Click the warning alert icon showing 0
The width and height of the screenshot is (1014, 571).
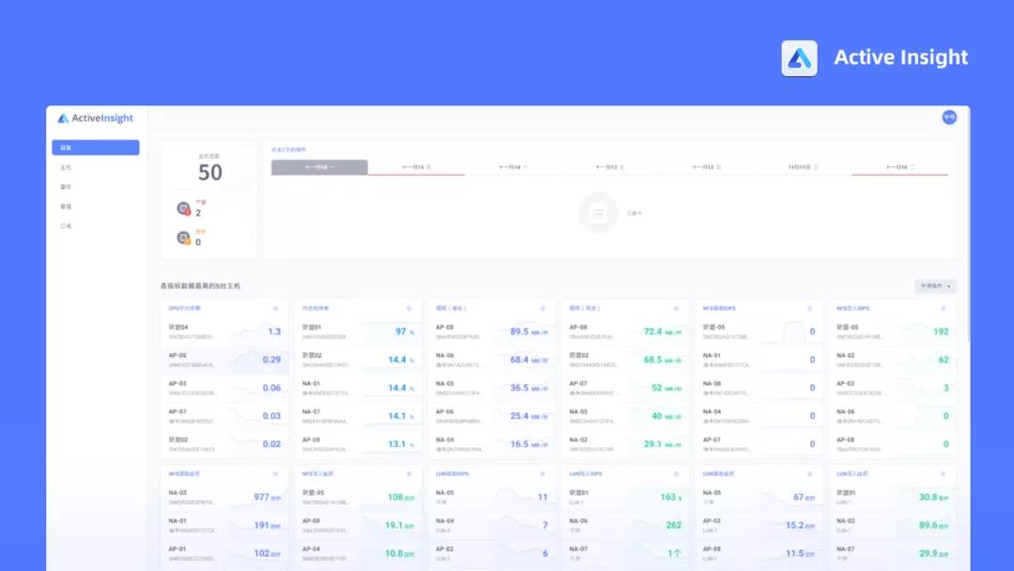184,238
